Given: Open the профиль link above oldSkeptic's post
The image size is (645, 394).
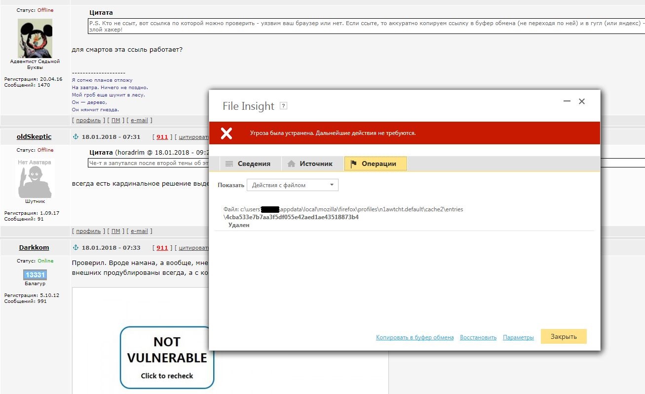Looking at the screenshot, I should tap(88, 120).
